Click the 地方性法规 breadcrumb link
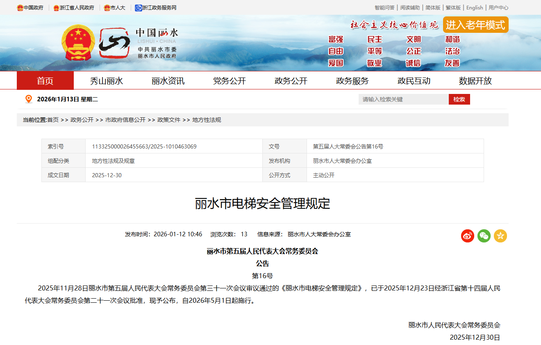541x345 pixels. click(207, 120)
